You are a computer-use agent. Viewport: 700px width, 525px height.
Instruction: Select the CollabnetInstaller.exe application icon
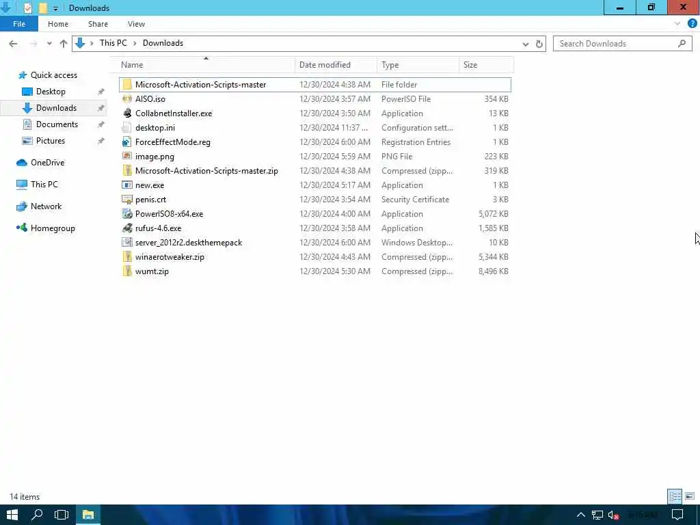pos(127,113)
